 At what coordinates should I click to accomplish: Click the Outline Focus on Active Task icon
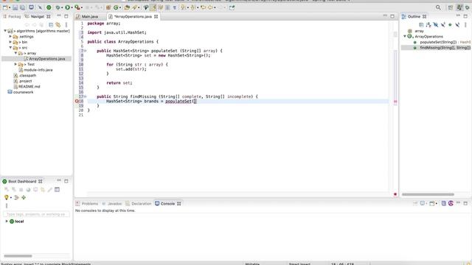point(421,25)
